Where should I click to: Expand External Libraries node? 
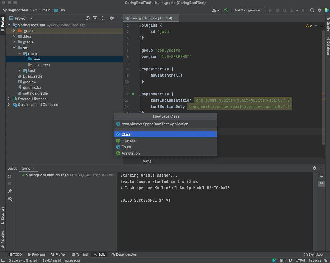[9, 99]
